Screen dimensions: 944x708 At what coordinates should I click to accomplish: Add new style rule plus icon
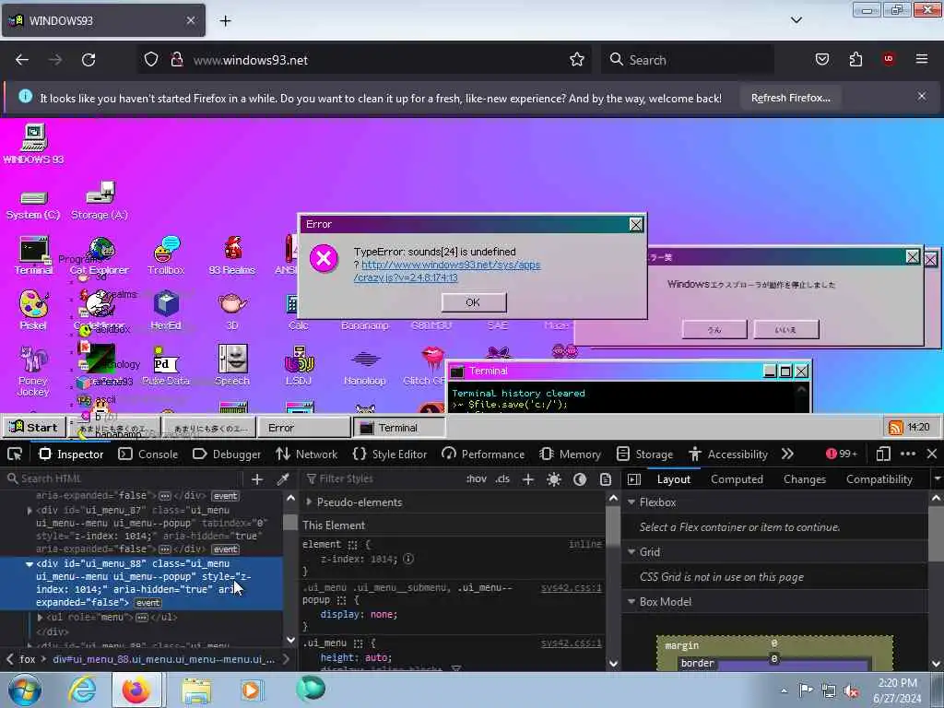528,479
